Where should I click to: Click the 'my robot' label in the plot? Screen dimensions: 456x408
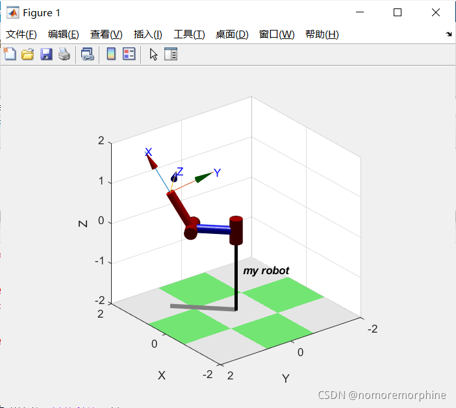266,271
